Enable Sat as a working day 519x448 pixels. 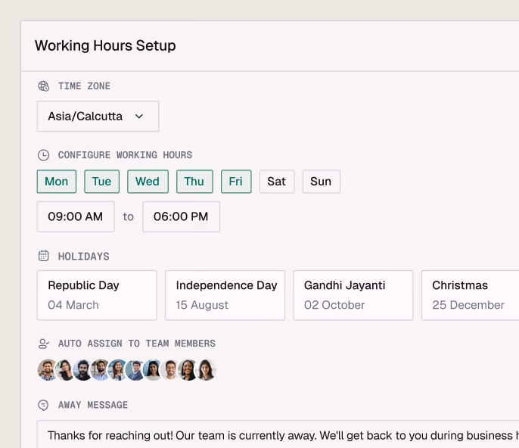click(277, 182)
